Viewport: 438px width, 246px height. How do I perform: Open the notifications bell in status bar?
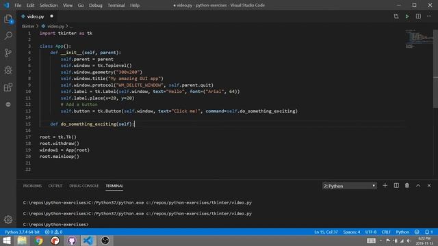pos(428,232)
